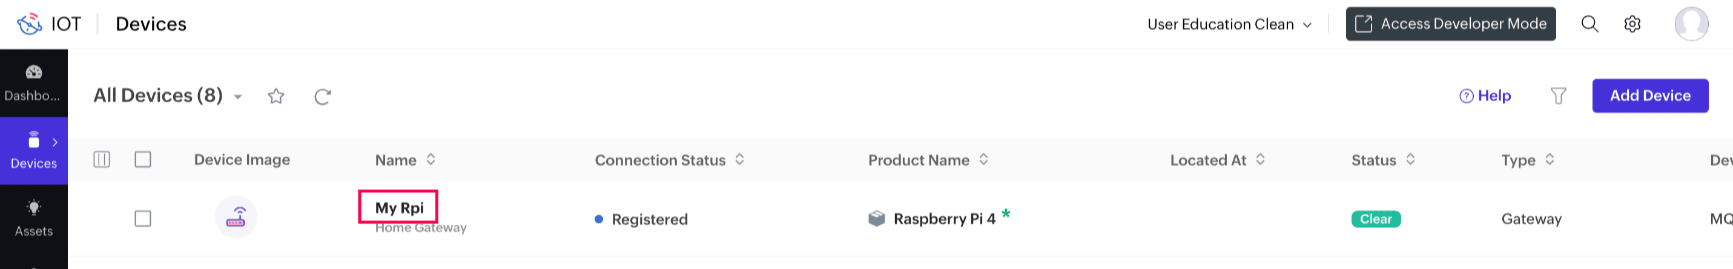Viewport: 1733px width, 269px height.
Task: Open the Help link
Action: pos(1485,96)
